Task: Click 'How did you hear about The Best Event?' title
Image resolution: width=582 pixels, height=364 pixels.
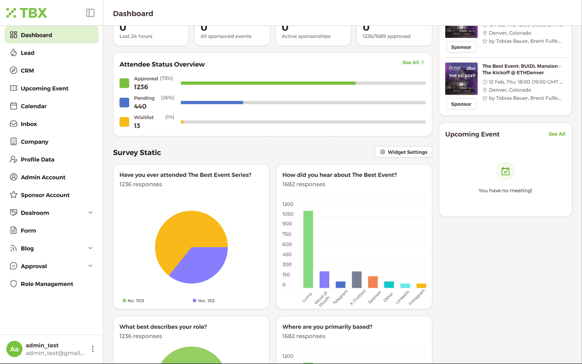Action: click(x=339, y=175)
